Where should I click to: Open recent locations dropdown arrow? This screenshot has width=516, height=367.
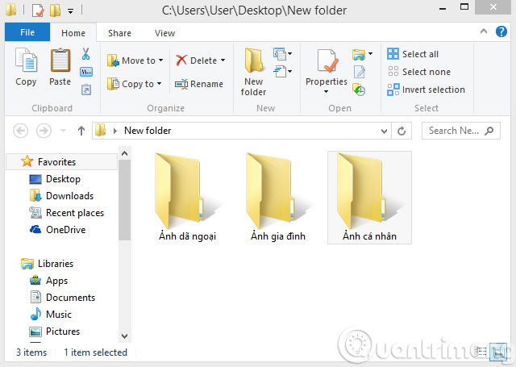tap(63, 131)
